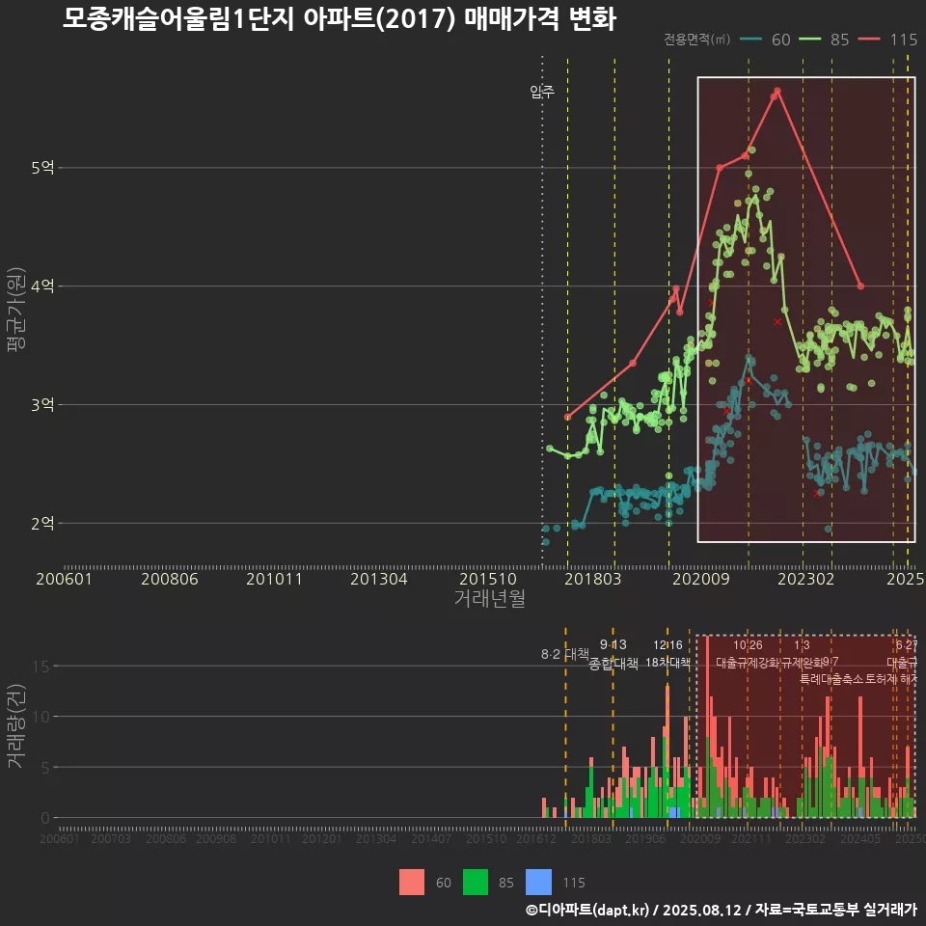Click the 4억 y-axis label

pos(42,286)
